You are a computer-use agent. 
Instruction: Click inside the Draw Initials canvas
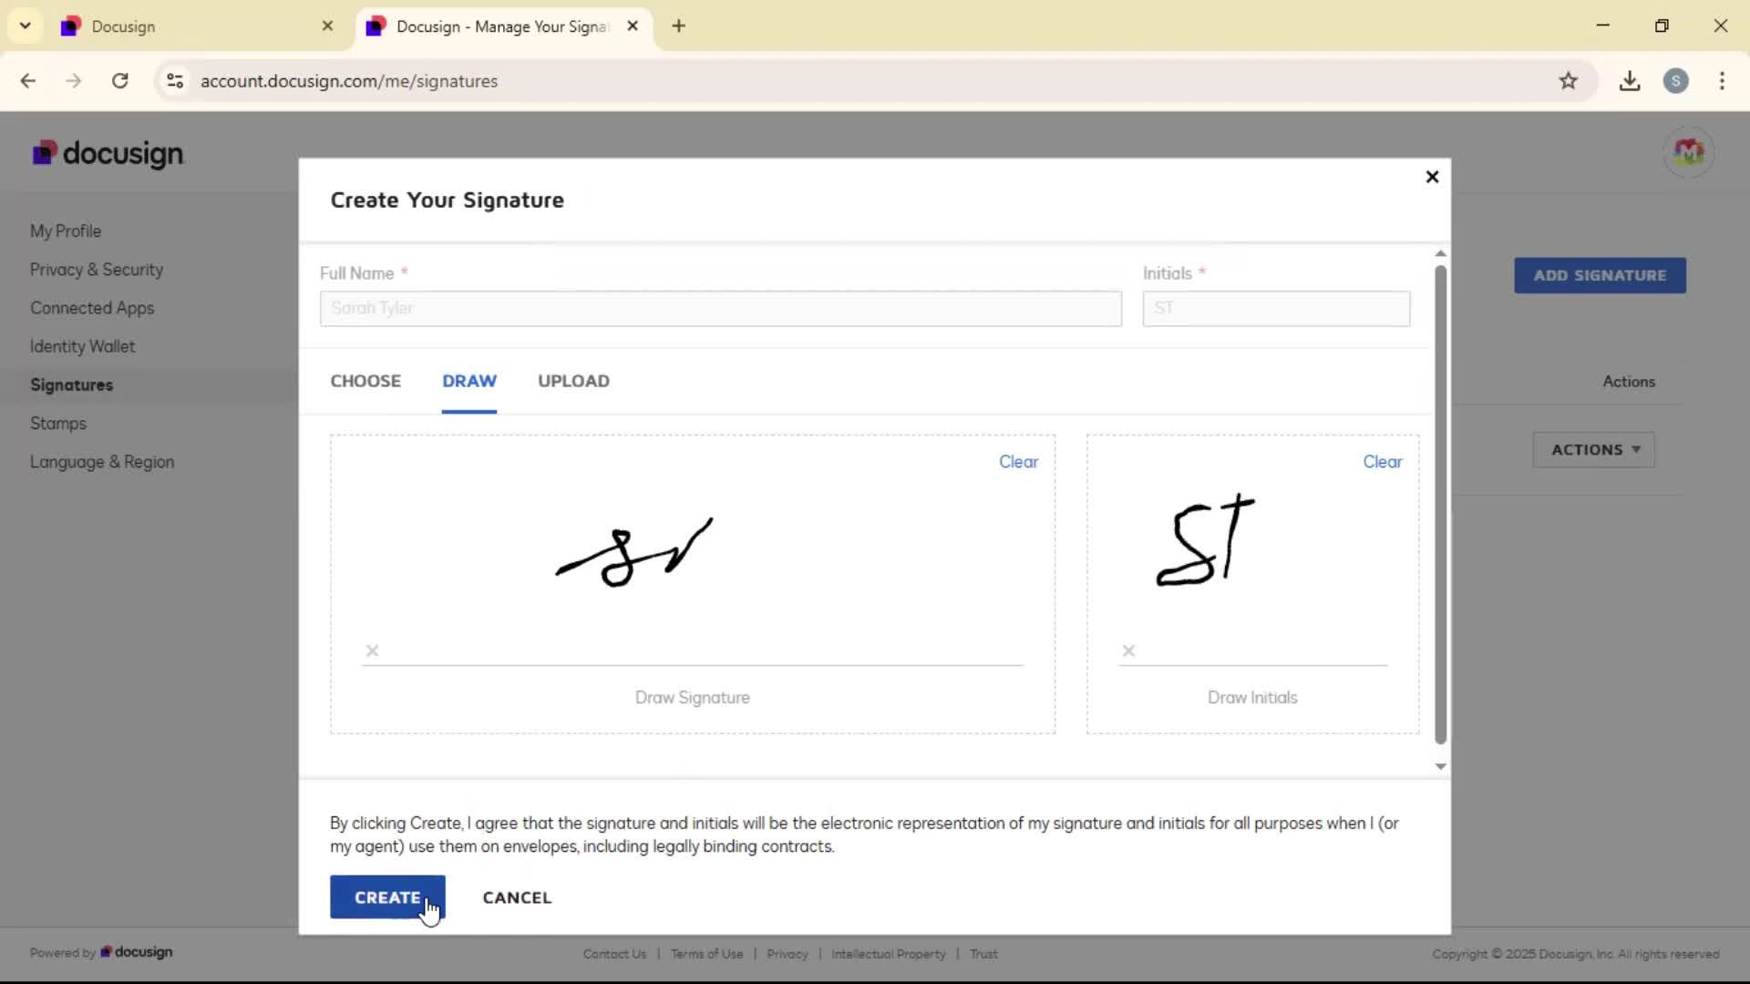(x=1252, y=584)
